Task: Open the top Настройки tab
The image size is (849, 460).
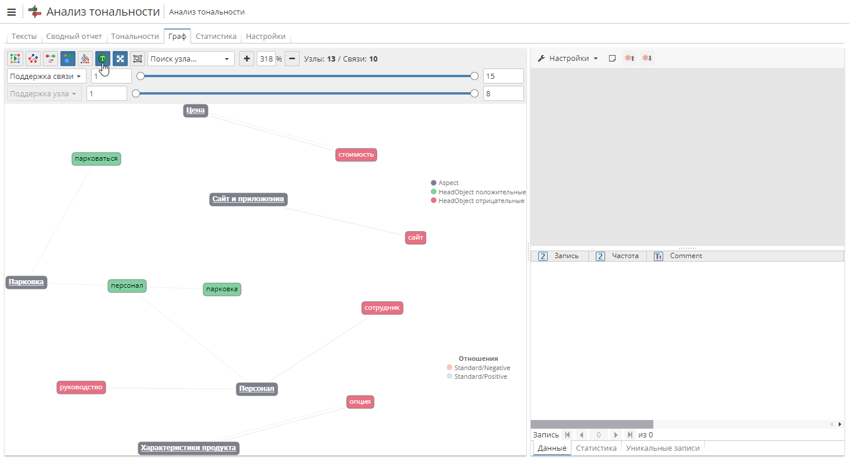Action: [265, 36]
